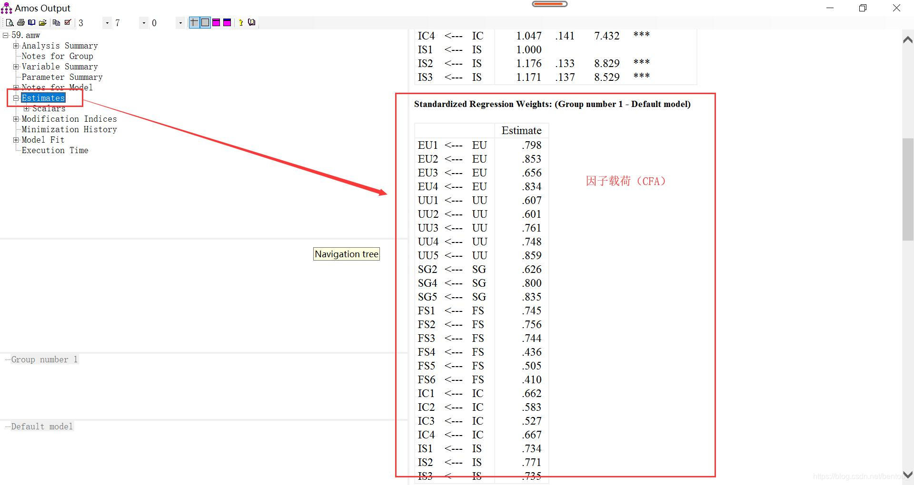Click the vertical scrollbar thumb

[x=908, y=189]
